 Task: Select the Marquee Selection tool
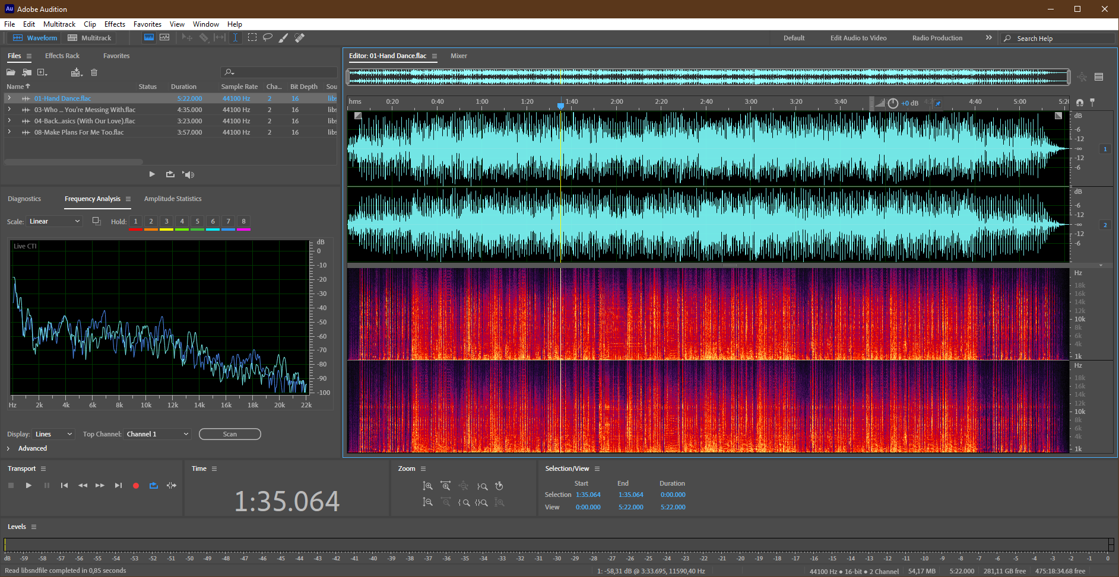[x=252, y=37]
